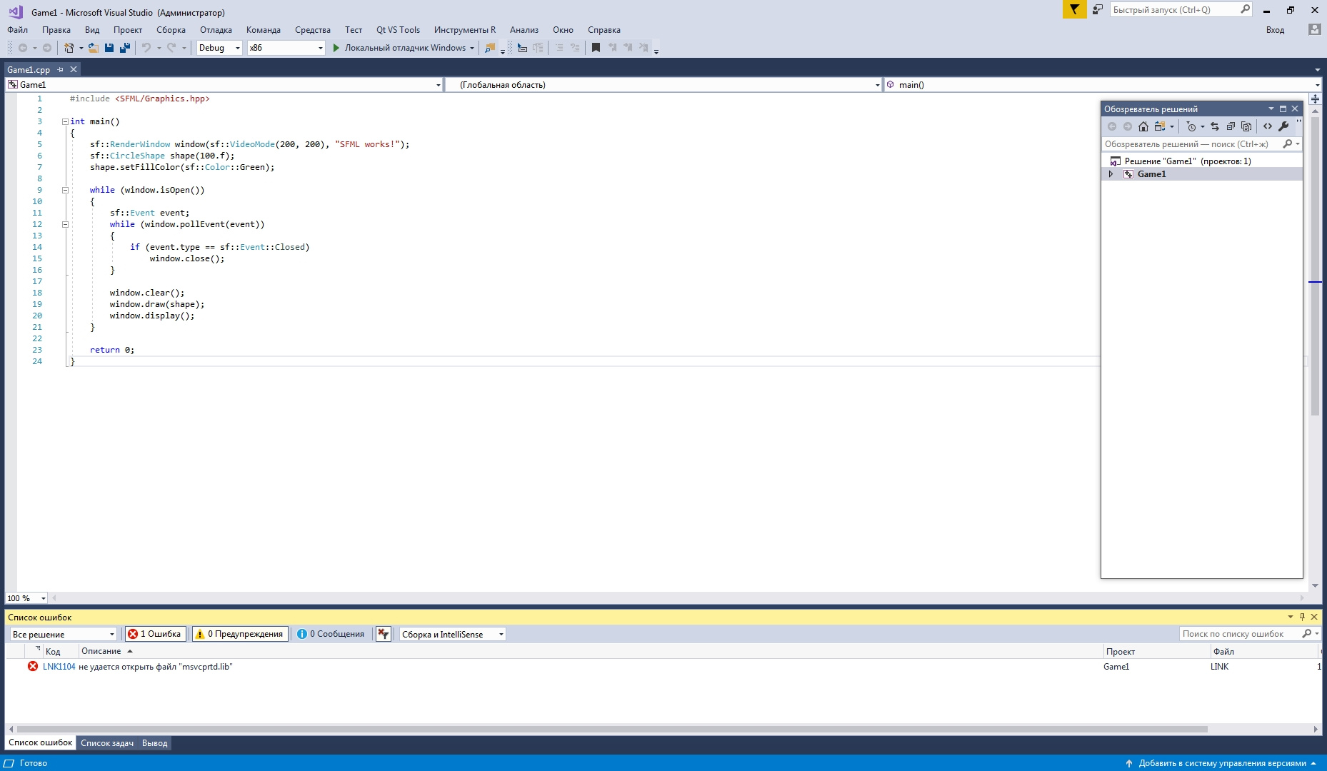
Task: Switch to the Вывод tab
Action: click(154, 743)
